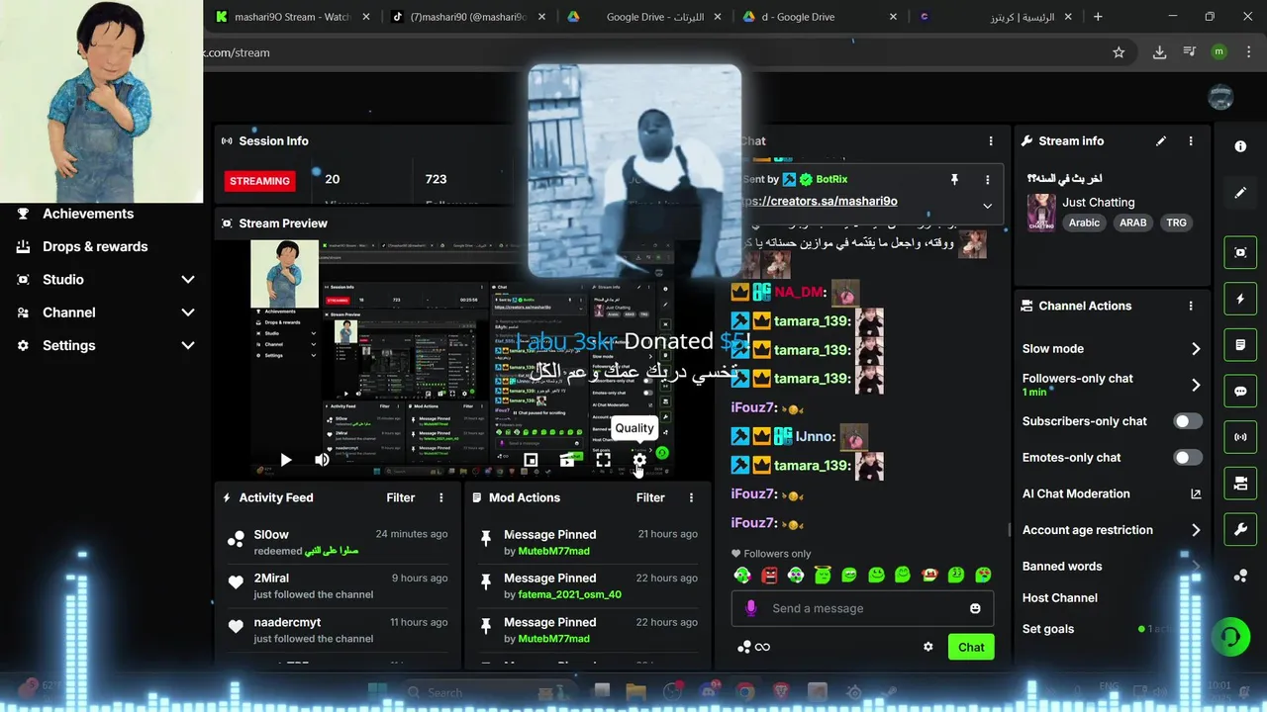1267x712 pixels.
Task: Click the TRG tag
Action: pos(1176,222)
